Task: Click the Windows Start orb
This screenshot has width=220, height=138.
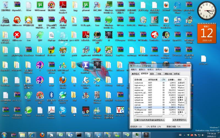Action: [4, 135]
